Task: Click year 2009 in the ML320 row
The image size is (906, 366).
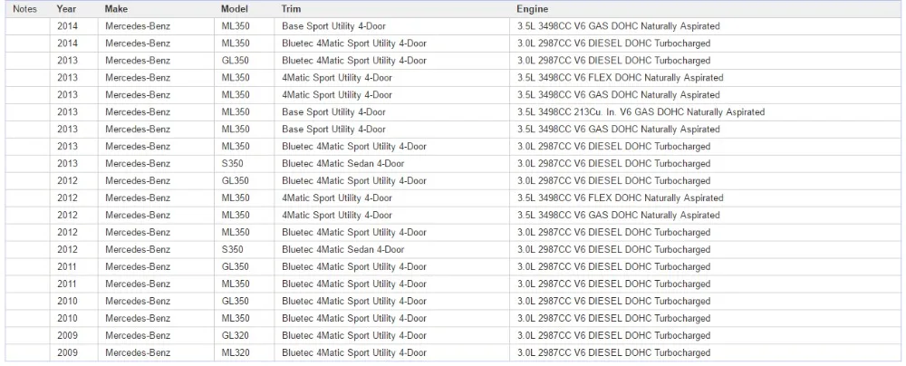Action: point(67,352)
